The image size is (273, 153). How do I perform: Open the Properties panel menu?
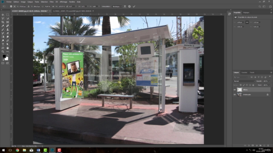pyautogui.click(x=271, y=12)
